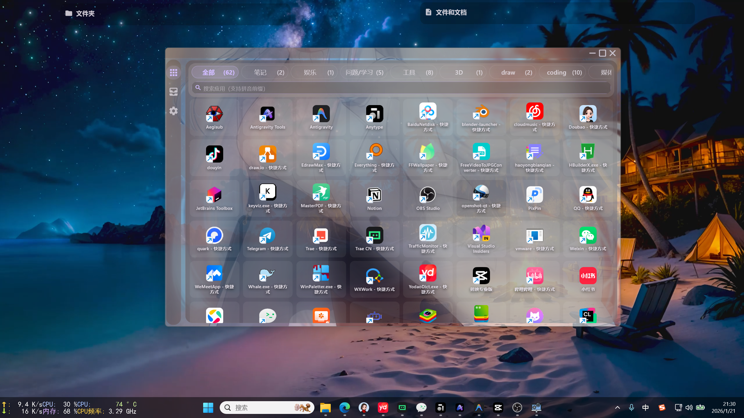
Task: Open Microsoft Edge from the taskbar
Action: click(345, 408)
